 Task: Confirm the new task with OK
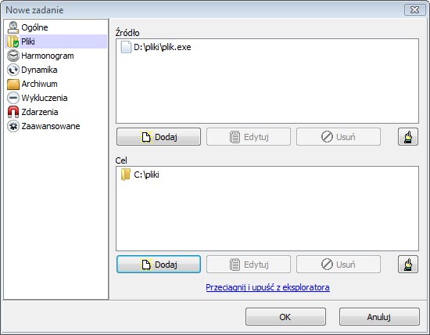pyautogui.click(x=285, y=317)
